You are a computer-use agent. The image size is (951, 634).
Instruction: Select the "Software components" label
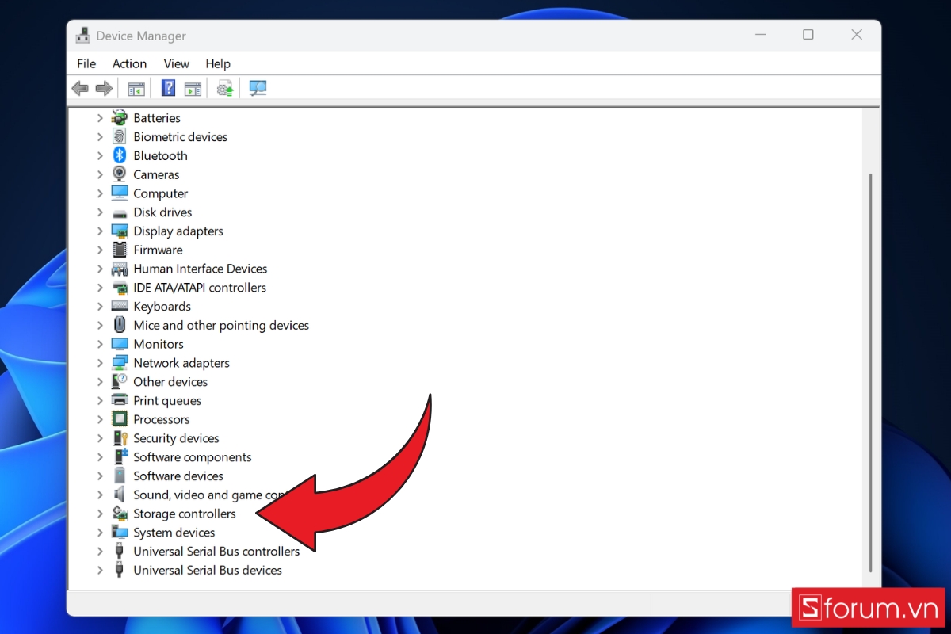pyautogui.click(x=193, y=456)
